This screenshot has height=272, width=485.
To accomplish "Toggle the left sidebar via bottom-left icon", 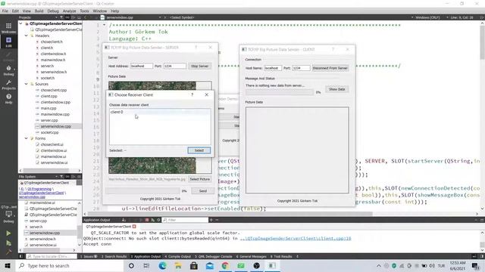I will 20,256.
